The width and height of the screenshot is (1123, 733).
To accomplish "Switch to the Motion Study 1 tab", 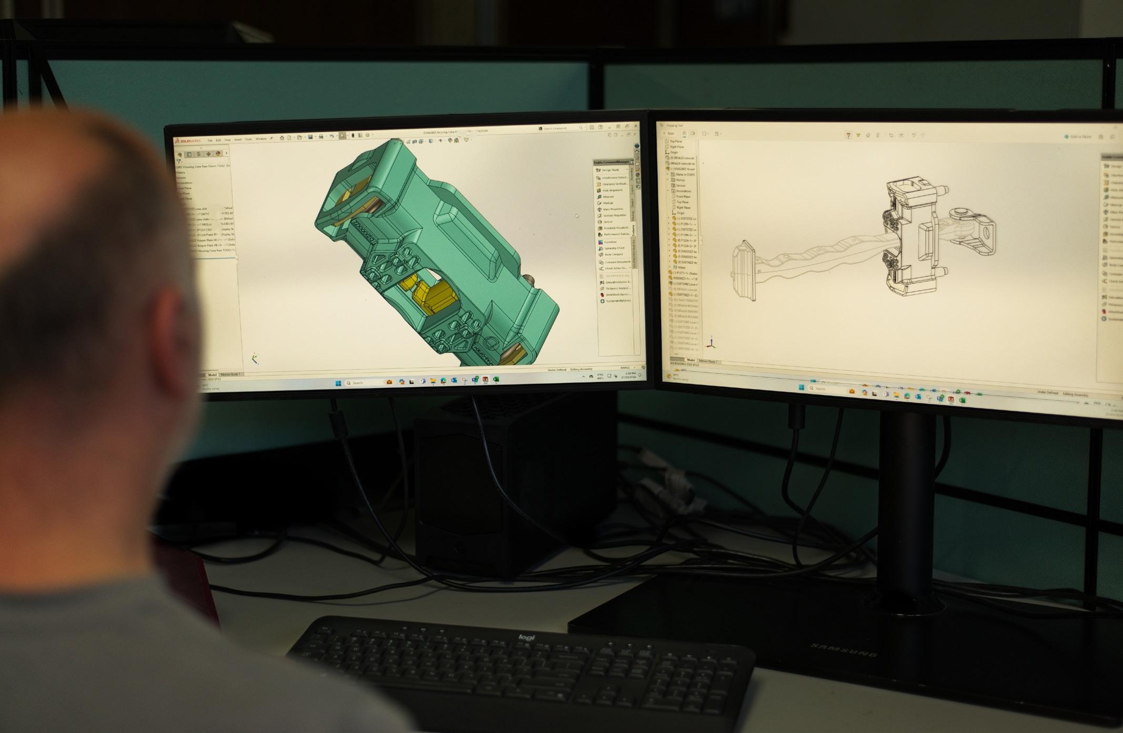I will pyautogui.click(x=230, y=375).
